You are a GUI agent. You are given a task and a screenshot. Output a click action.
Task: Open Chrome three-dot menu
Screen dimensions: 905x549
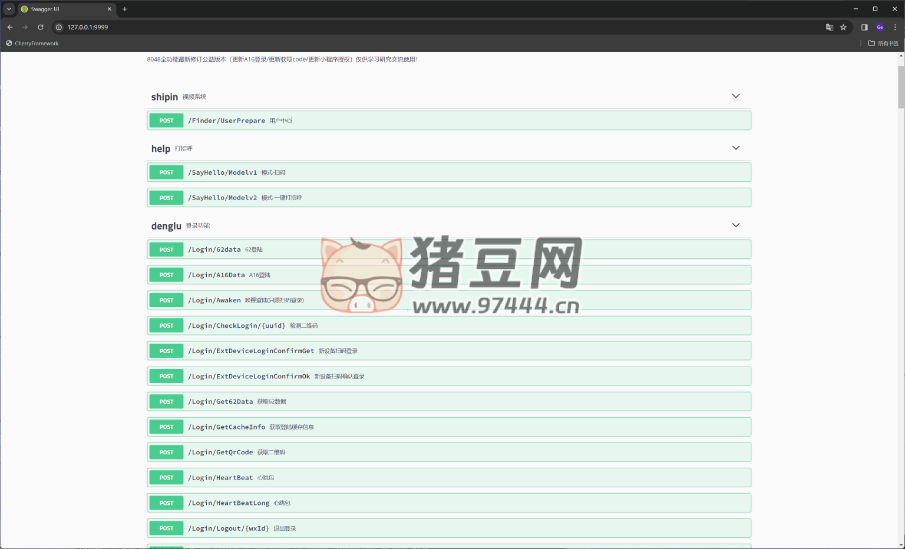click(x=895, y=27)
